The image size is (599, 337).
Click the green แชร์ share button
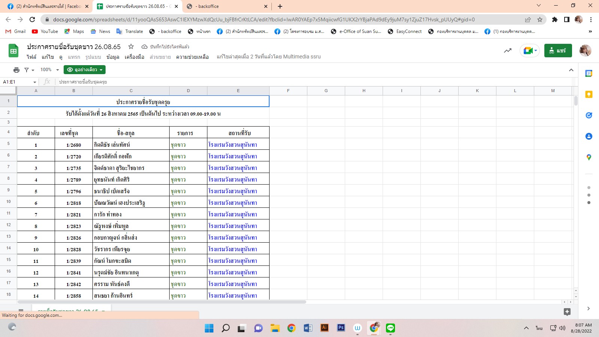(x=558, y=51)
